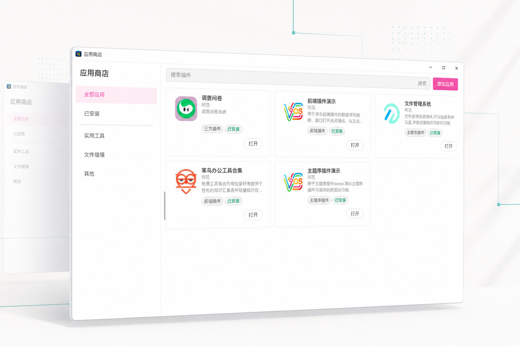
Task: Click the 文件管理系统 app title
Action: 417,104
